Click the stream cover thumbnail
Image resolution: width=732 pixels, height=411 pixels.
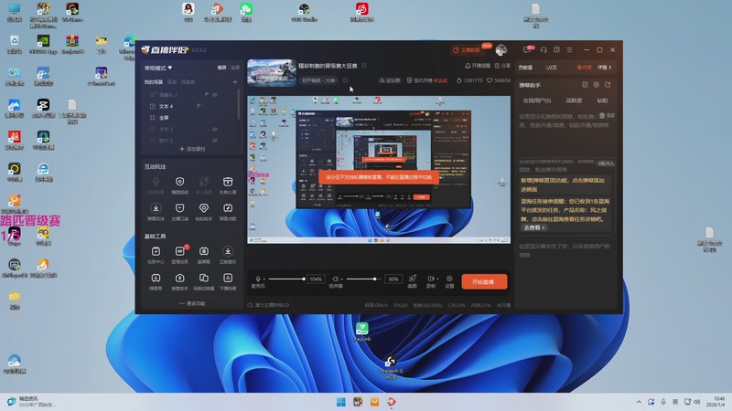coord(272,72)
